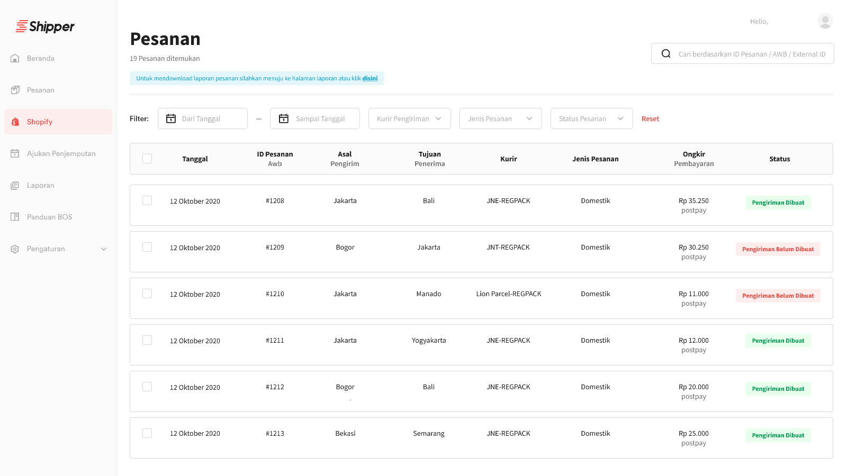
Task: Check the box for order #1209
Action: point(147,247)
